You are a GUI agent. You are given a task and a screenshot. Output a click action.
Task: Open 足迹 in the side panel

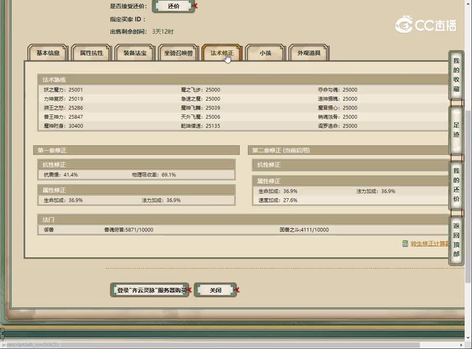[456, 130]
